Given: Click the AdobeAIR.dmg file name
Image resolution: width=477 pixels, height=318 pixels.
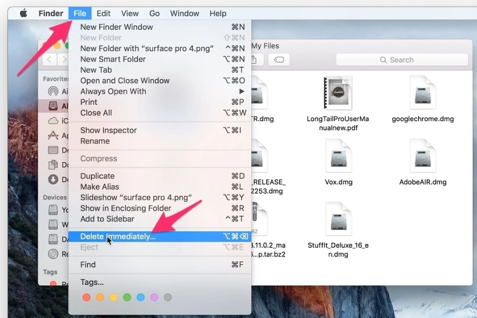Looking at the screenshot, I should point(423,182).
